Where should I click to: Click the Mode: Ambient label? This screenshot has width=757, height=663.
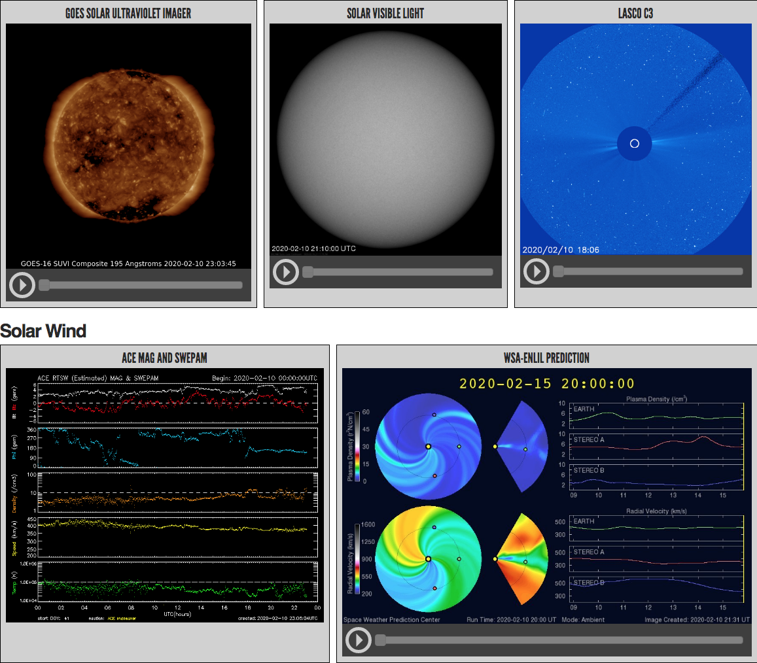coord(583,620)
